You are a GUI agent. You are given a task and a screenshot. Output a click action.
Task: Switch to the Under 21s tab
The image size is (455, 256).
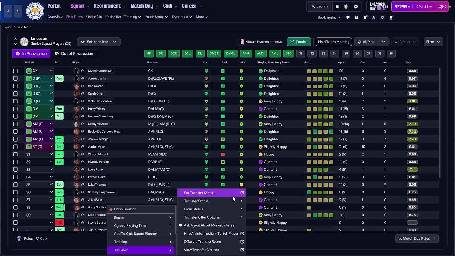tap(94, 17)
